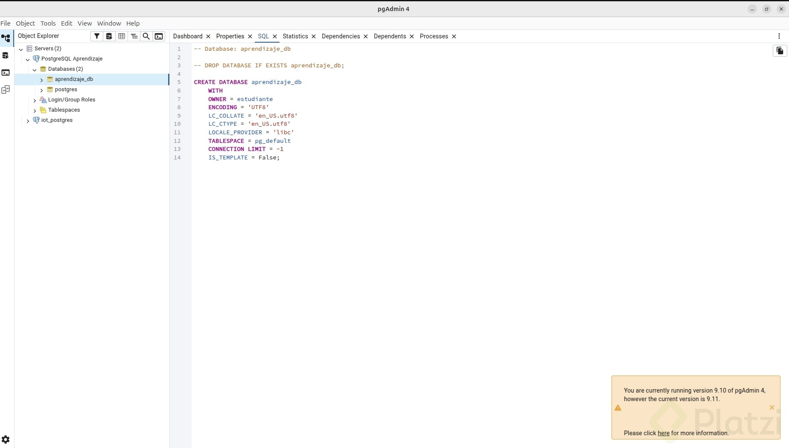Dismiss the pgAdmin version warning notification
Image resolution: width=789 pixels, height=448 pixels.
(772, 408)
